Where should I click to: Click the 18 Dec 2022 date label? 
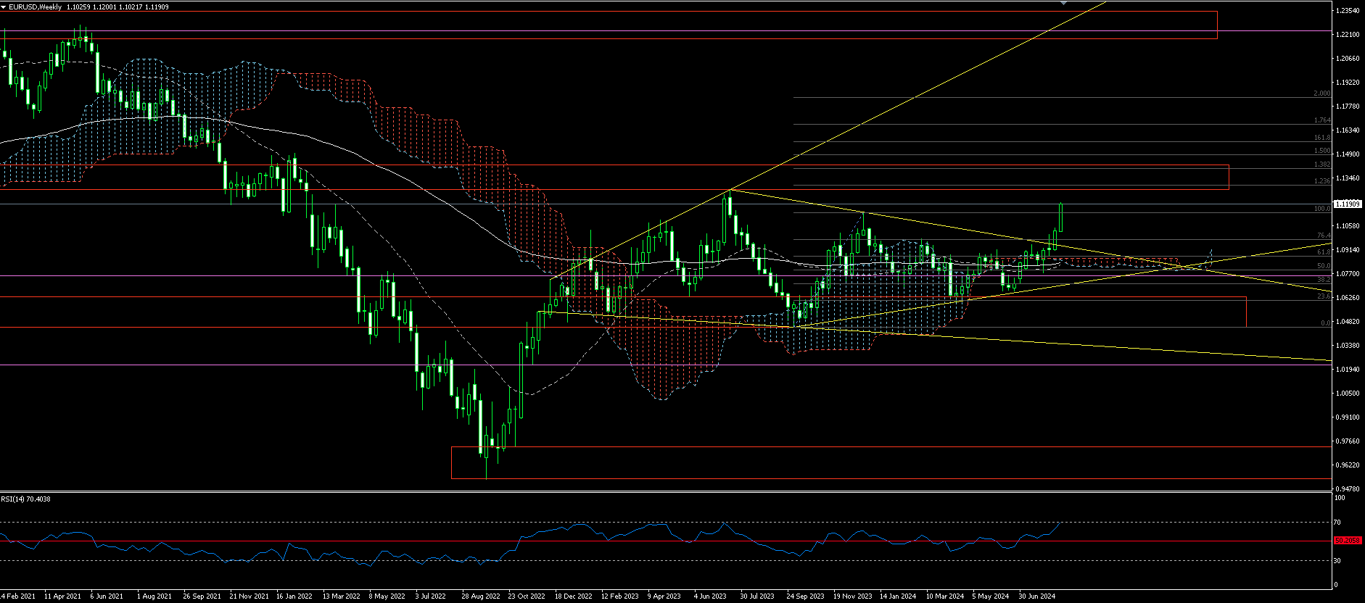point(573,596)
